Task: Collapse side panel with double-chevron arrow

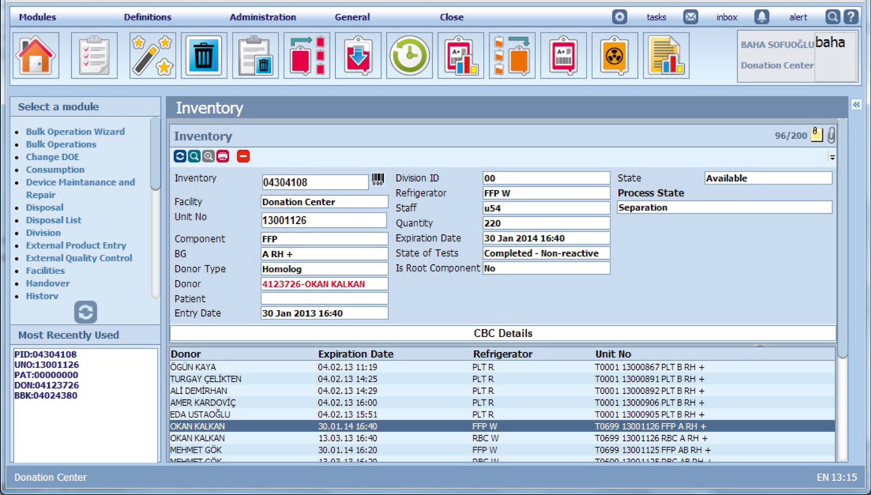Action: point(856,105)
